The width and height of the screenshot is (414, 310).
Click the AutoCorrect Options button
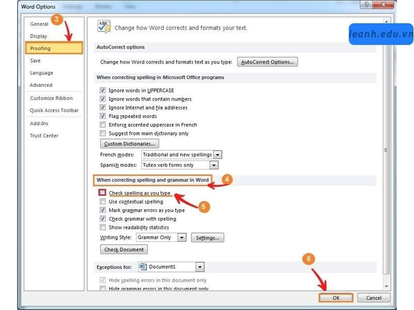[x=267, y=62]
